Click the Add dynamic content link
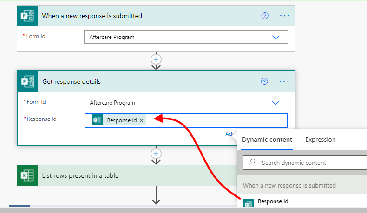The image size is (367, 213). tap(231, 133)
